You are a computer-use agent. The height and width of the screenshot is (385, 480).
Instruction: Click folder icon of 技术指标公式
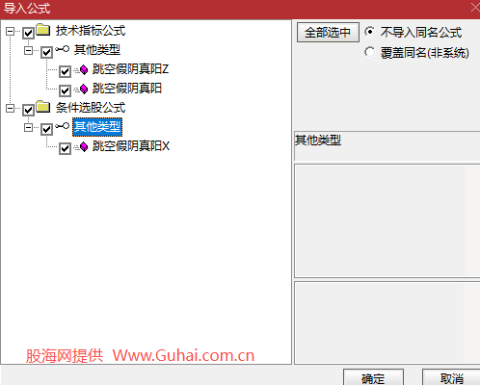pos(43,30)
